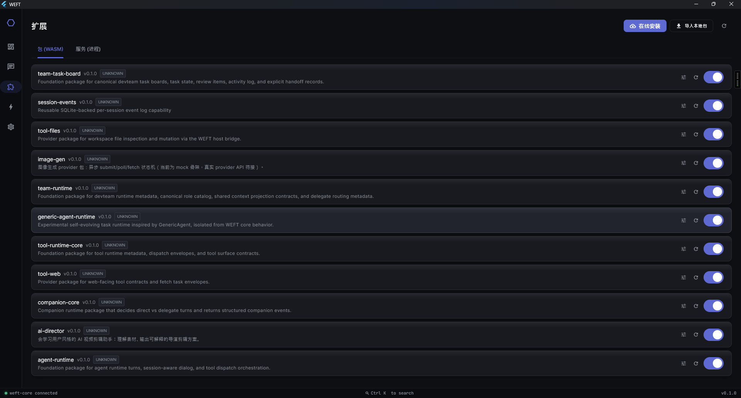Open the extensions puzzle icon in sidebar
741x398 pixels.
click(11, 87)
